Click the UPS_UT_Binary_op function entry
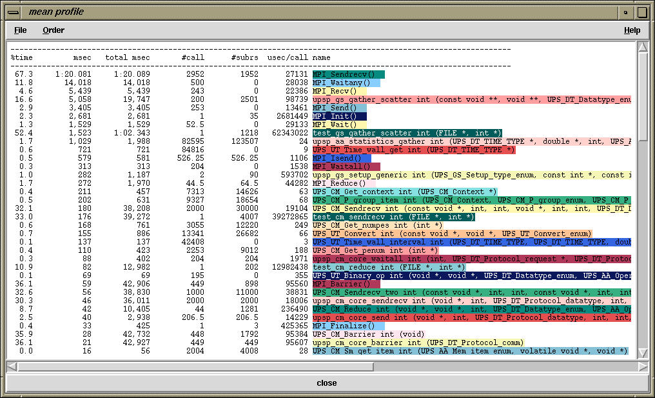This screenshot has height=398, width=655. (x=472, y=275)
